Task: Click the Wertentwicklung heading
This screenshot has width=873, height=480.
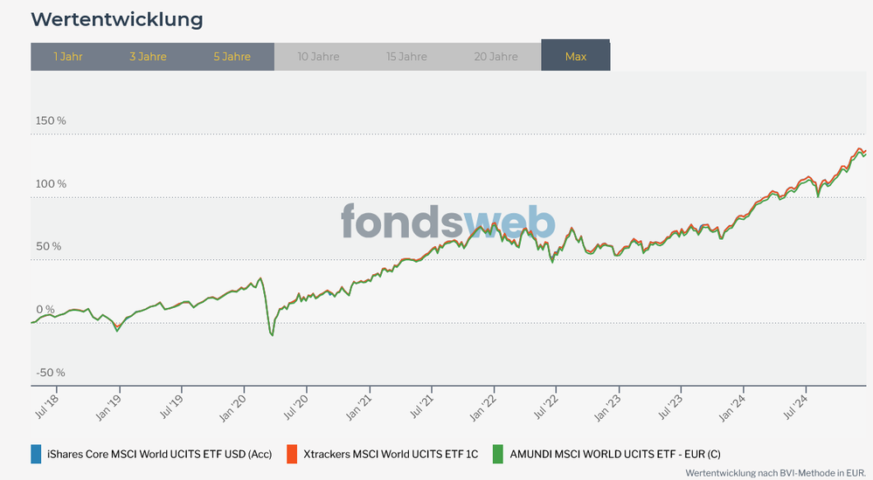Action: click(x=117, y=19)
